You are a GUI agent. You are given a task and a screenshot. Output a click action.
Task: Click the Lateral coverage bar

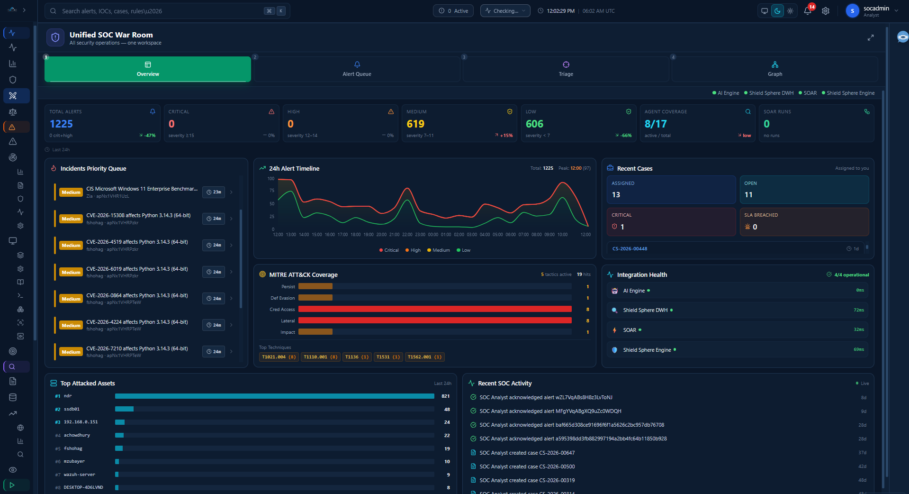coord(435,320)
